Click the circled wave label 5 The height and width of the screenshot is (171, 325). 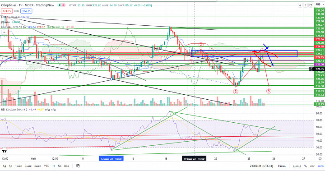[269, 91]
